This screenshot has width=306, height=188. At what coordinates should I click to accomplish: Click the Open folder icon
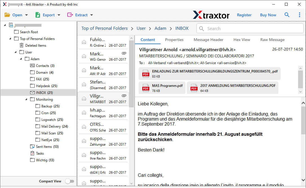pyautogui.click(x=7, y=15)
